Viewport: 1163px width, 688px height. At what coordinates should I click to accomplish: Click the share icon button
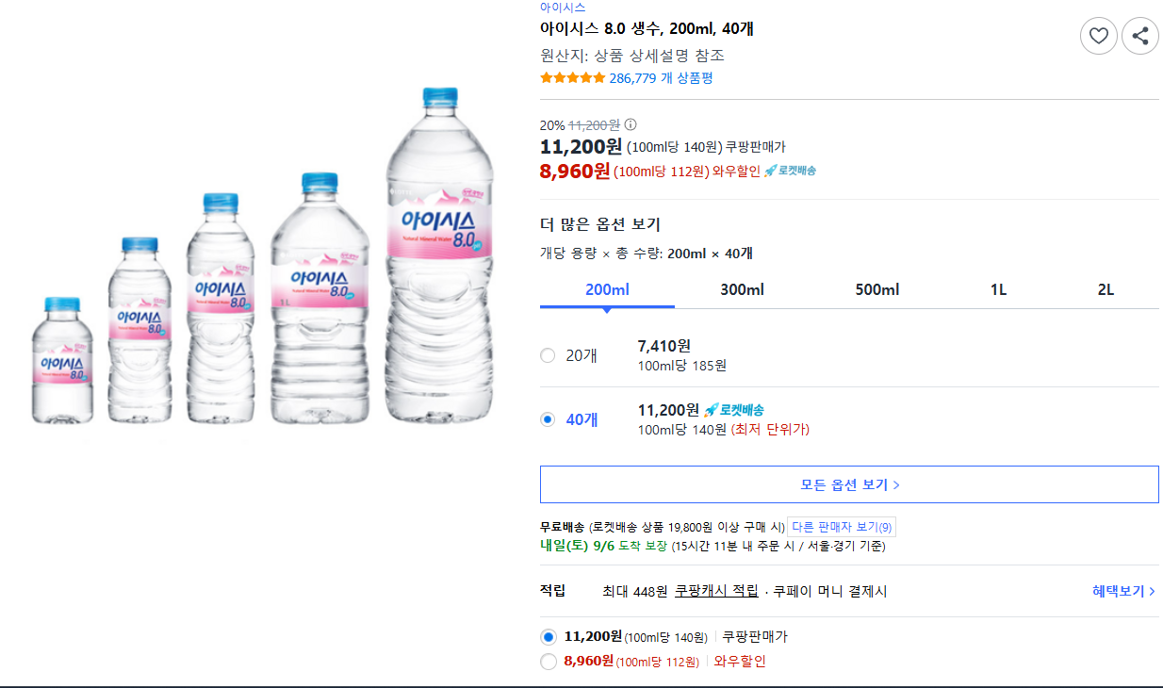(1140, 37)
